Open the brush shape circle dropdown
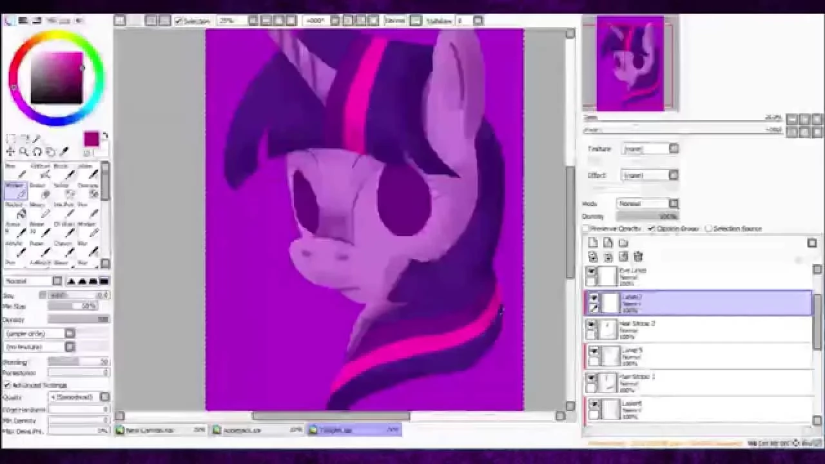This screenshot has height=464, width=825. (39, 333)
